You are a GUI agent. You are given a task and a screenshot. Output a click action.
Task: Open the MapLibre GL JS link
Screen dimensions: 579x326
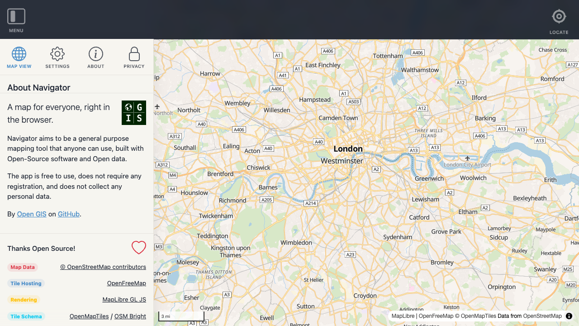(x=124, y=300)
